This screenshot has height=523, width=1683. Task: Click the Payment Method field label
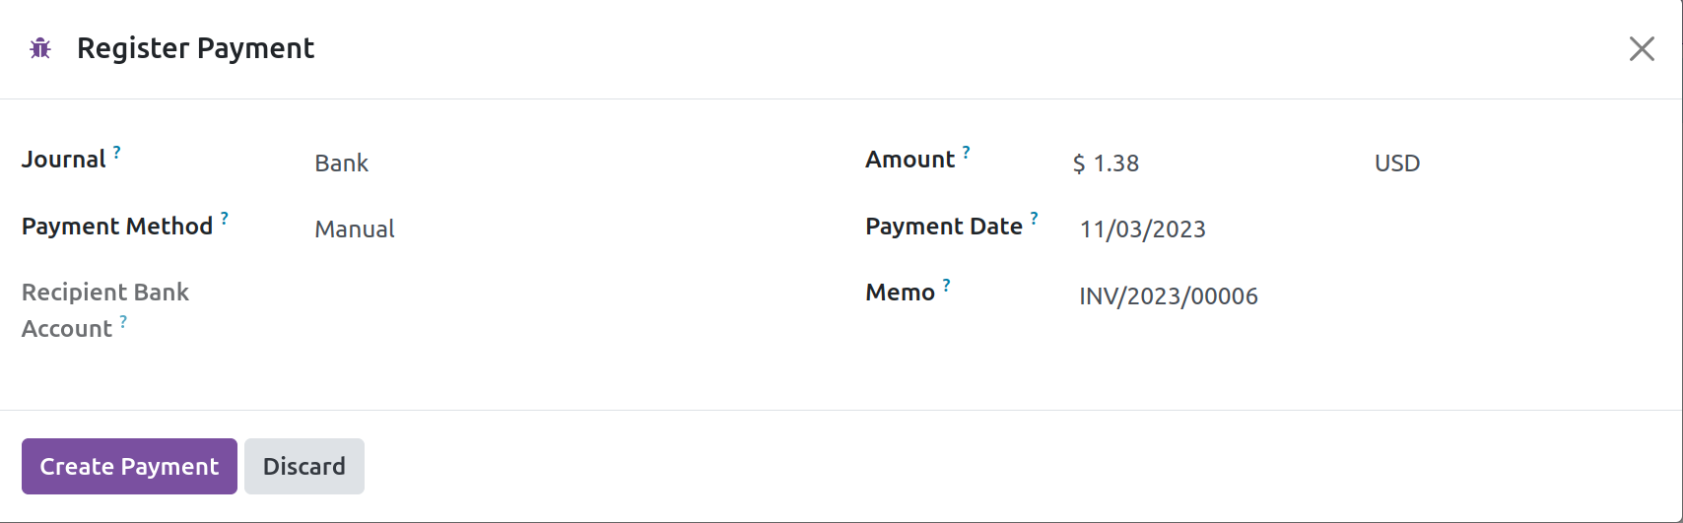[117, 227]
